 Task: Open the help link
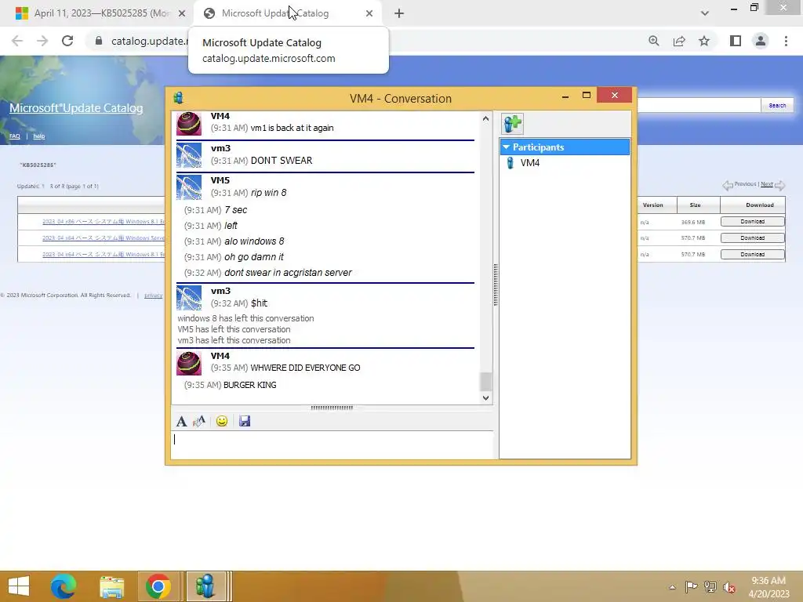tap(39, 136)
